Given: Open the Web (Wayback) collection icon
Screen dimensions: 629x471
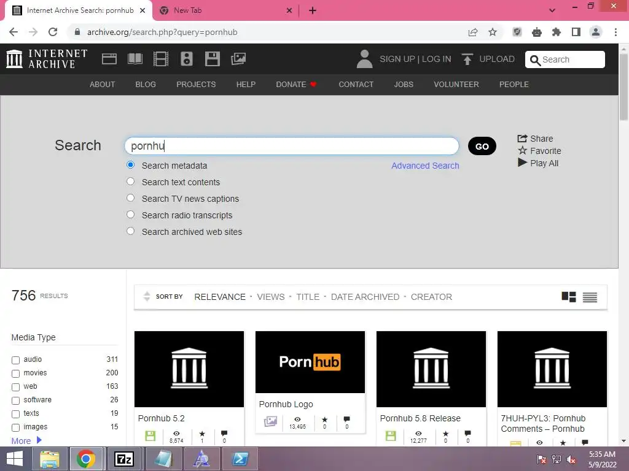Looking at the screenshot, I should (x=109, y=59).
